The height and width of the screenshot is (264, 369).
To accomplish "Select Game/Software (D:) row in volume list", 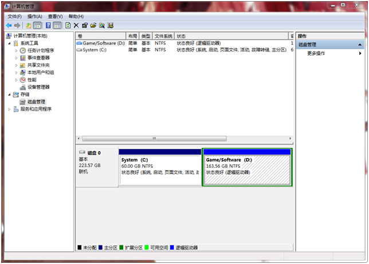I will tap(103, 43).
